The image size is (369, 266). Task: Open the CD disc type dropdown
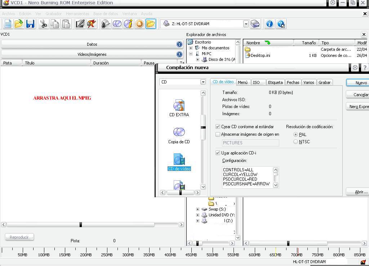pos(203,82)
